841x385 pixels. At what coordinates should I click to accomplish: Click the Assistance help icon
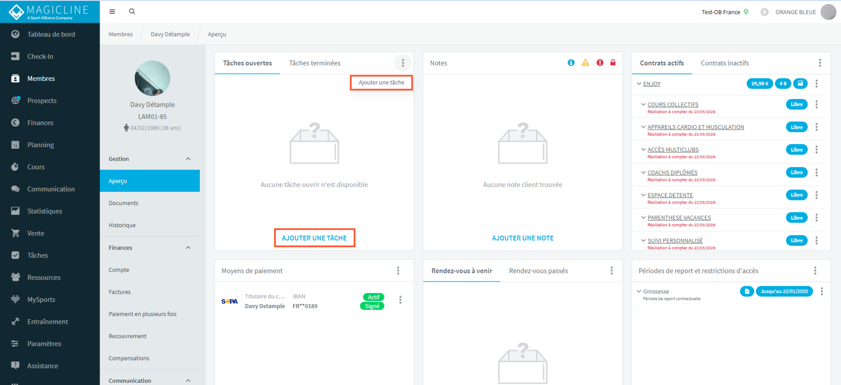pos(15,365)
